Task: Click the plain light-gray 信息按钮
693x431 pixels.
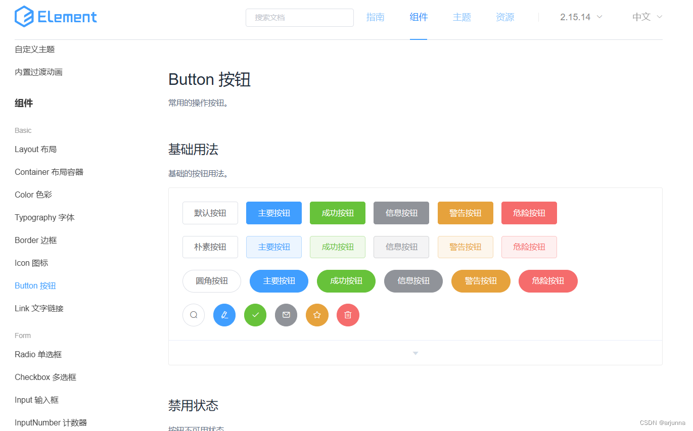Action: pos(401,247)
